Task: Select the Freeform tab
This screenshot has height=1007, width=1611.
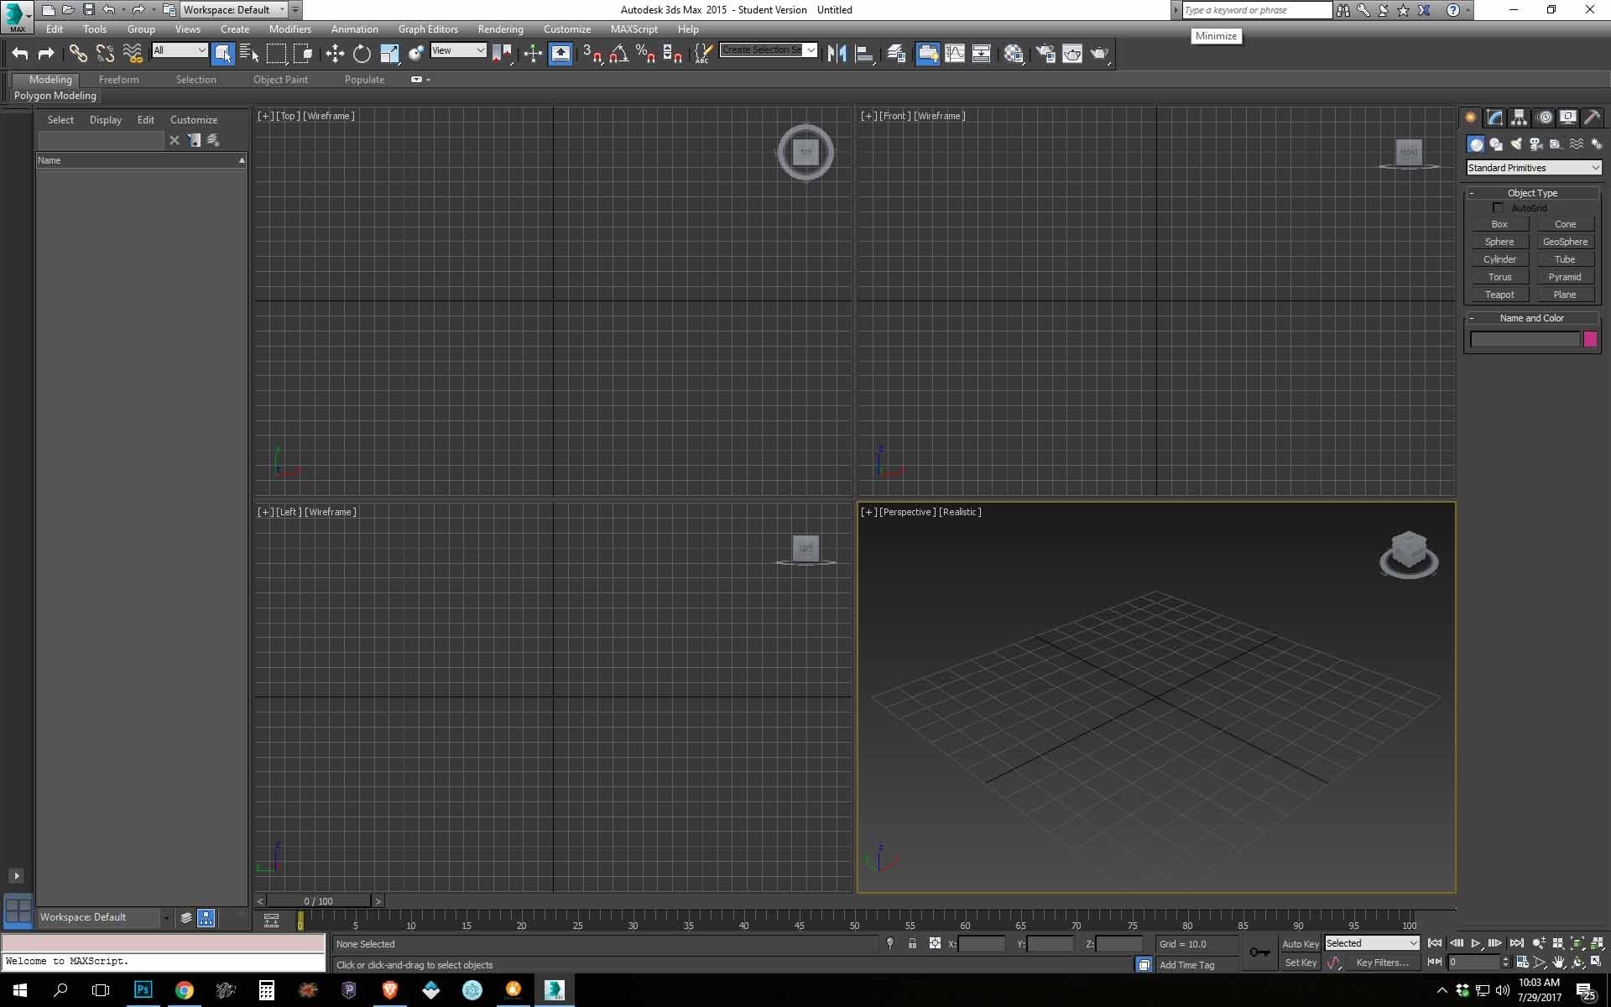Action: tap(118, 79)
